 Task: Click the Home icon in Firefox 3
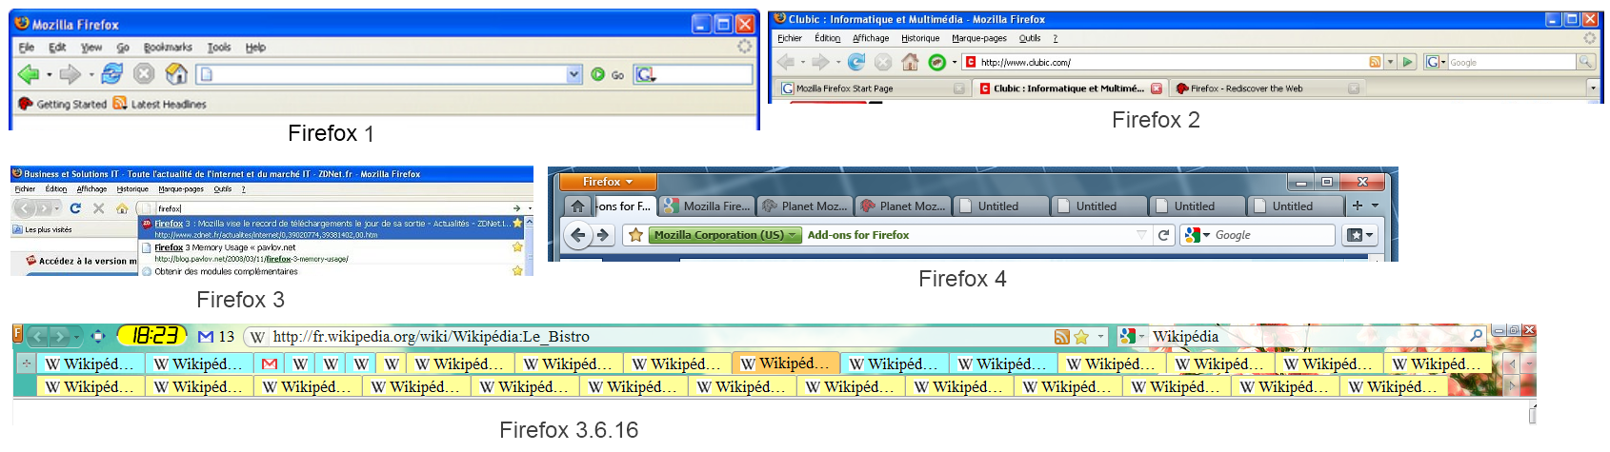click(x=121, y=207)
